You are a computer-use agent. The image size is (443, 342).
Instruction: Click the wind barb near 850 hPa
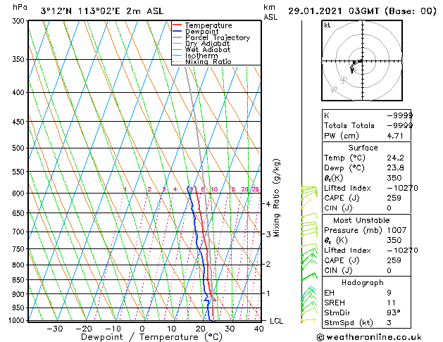point(309,277)
